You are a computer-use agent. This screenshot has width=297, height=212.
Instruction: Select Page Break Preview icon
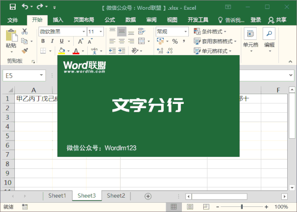(x=206, y=207)
